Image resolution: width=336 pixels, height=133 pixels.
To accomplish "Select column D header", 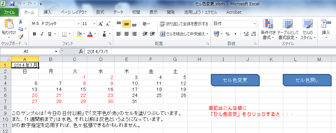I will pyautogui.click(x=101, y=59).
